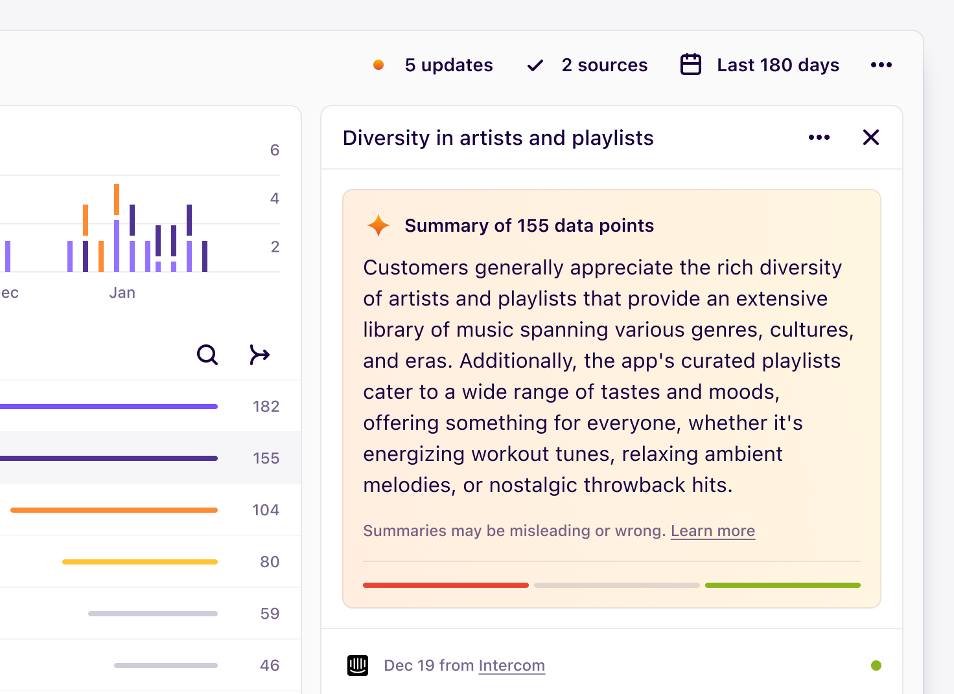The image size is (954, 694).
Task: Click the red sentiment bar segment
Action: coord(445,585)
